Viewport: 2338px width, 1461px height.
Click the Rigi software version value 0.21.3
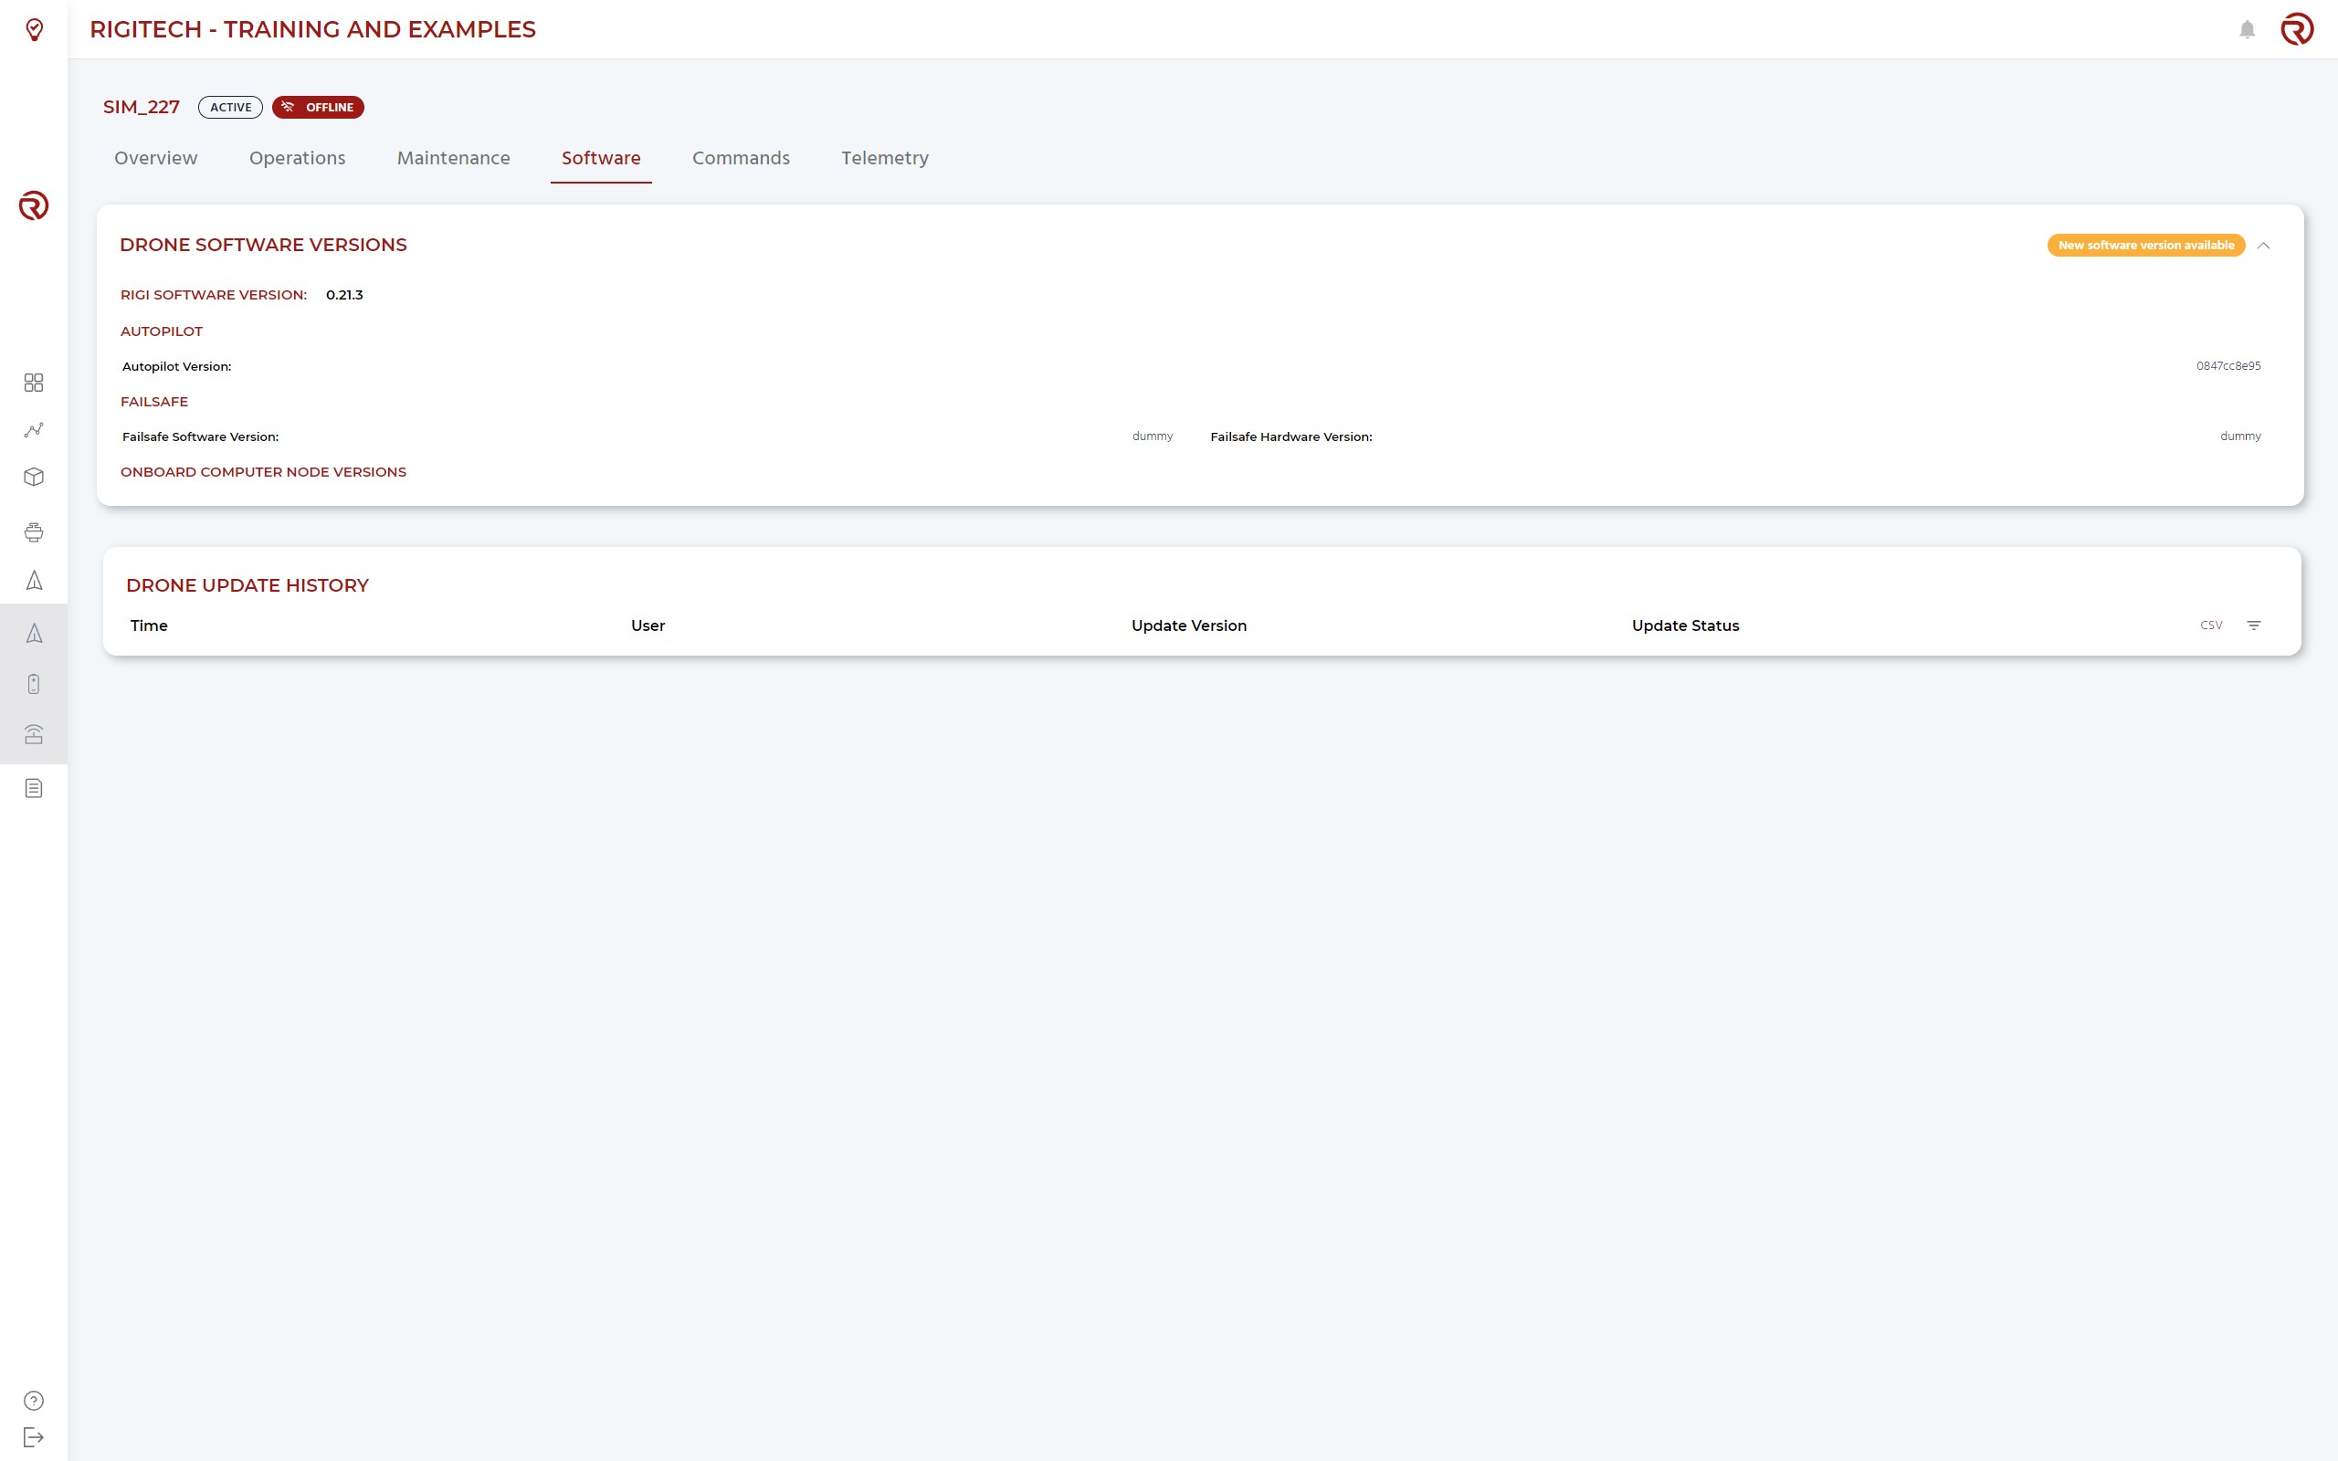pyautogui.click(x=344, y=295)
